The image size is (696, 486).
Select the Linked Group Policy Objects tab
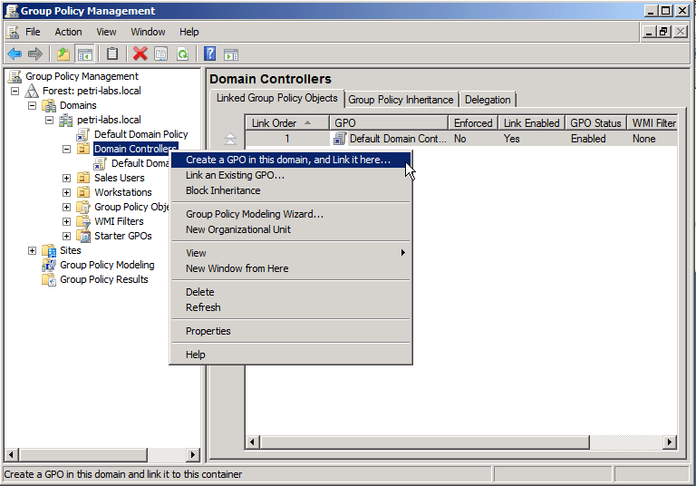click(x=277, y=98)
